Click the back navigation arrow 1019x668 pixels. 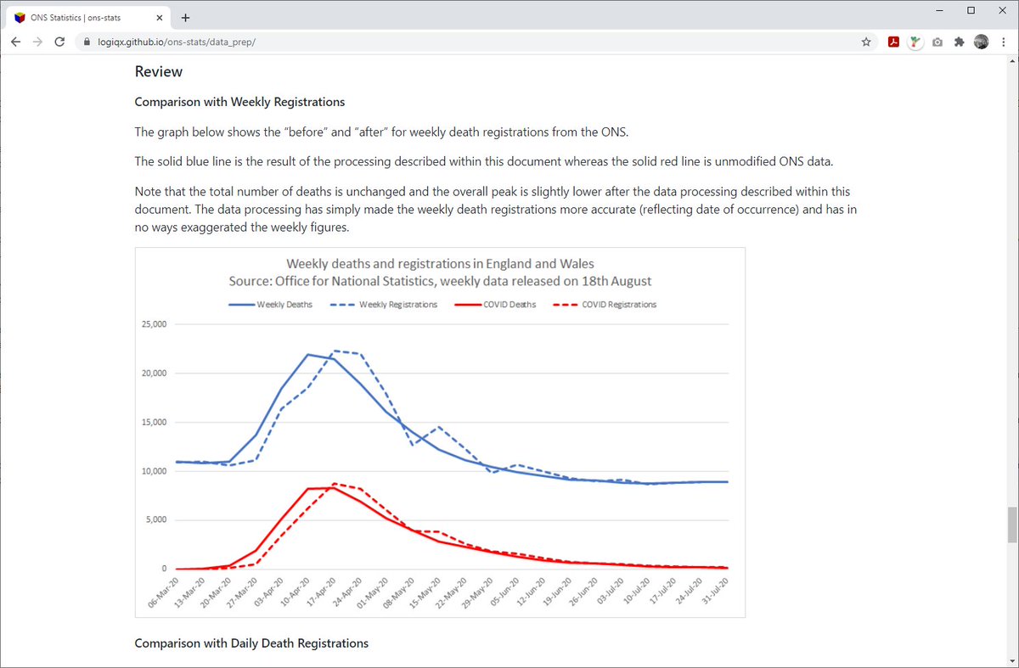click(15, 41)
